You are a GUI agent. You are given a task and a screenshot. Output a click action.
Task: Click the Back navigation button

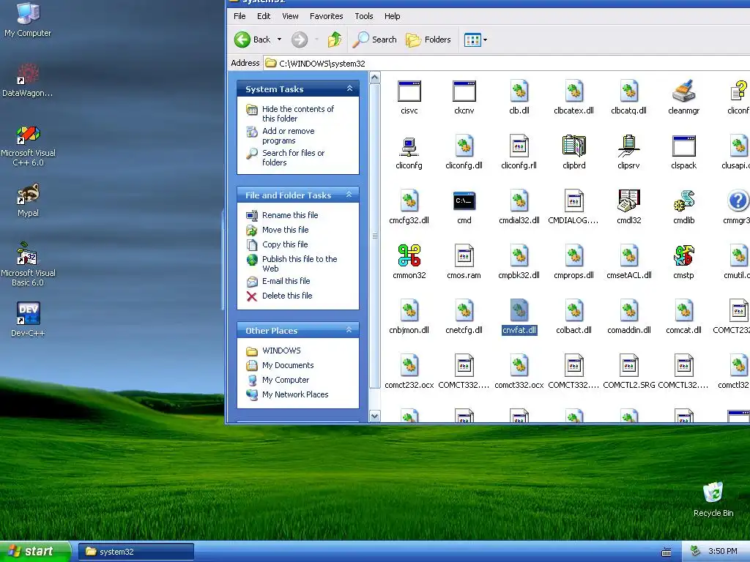click(253, 40)
